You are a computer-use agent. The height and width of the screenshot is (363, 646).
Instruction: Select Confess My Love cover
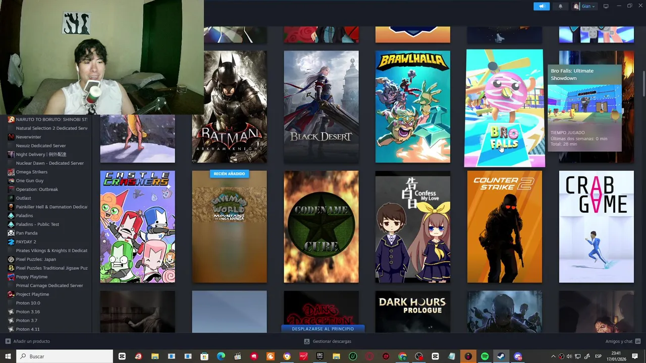coord(412,226)
